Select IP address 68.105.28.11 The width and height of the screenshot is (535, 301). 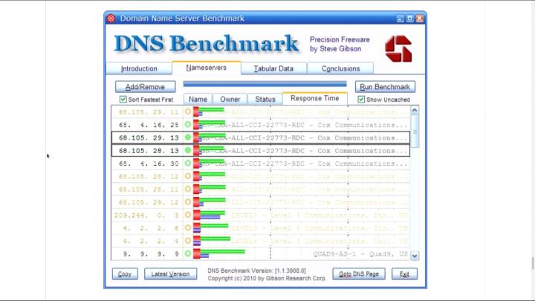[x=149, y=190]
